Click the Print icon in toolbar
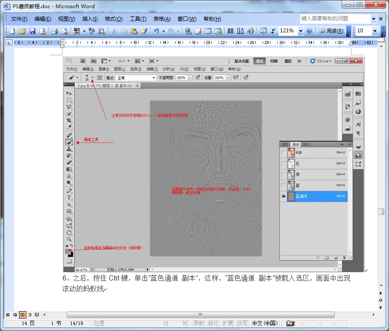Screen dimensions: 389x331 click(55, 31)
